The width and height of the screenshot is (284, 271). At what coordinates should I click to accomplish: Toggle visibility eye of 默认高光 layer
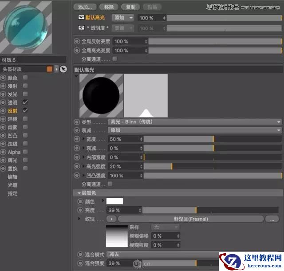click(x=81, y=17)
